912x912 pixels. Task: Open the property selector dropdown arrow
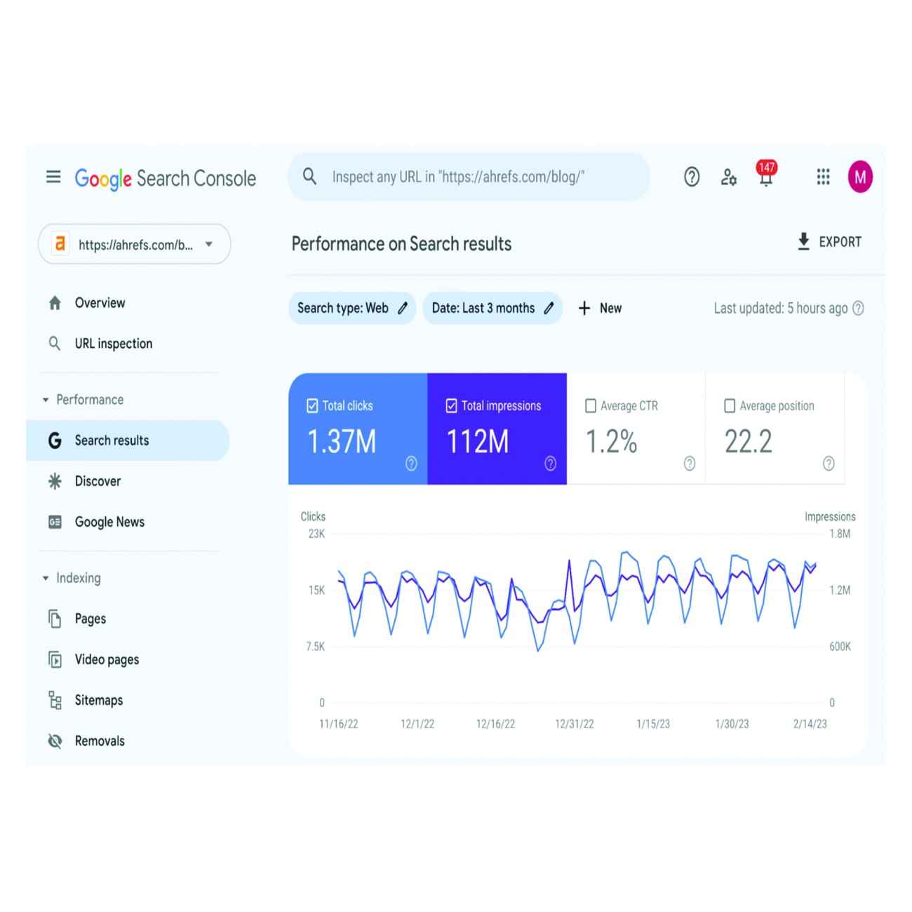tap(208, 244)
